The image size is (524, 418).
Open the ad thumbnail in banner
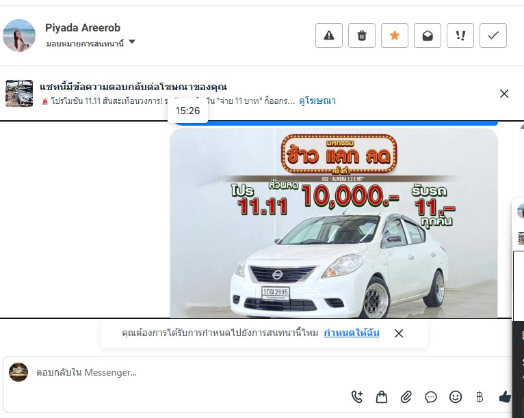coord(19,94)
